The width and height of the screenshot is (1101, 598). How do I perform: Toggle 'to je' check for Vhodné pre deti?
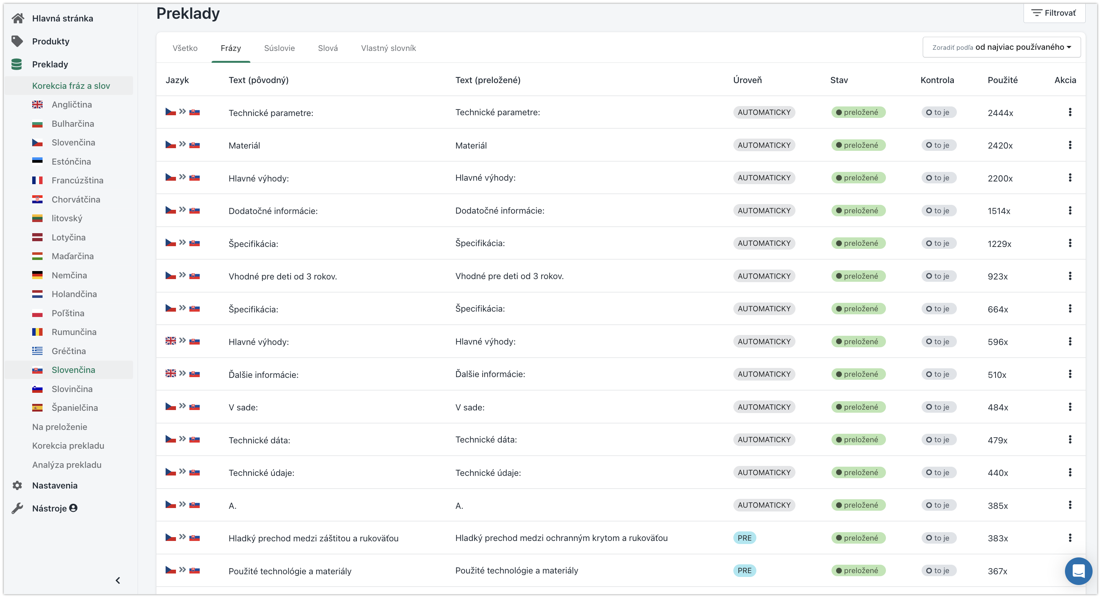coord(938,276)
